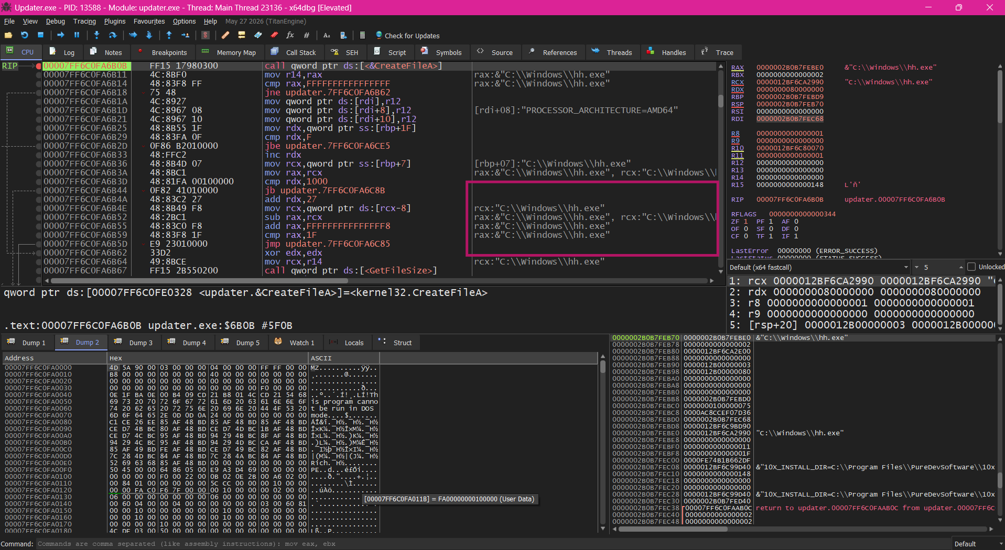Select the Struct tab
Image resolution: width=1005 pixels, height=550 pixels.
pos(396,343)
